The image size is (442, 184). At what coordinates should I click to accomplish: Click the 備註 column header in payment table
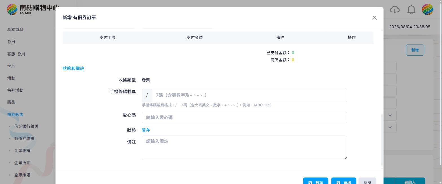[280, 38]
